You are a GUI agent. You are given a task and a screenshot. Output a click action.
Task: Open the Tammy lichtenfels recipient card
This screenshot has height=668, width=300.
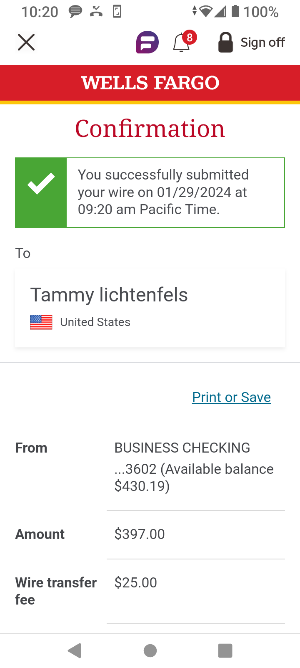150,308
